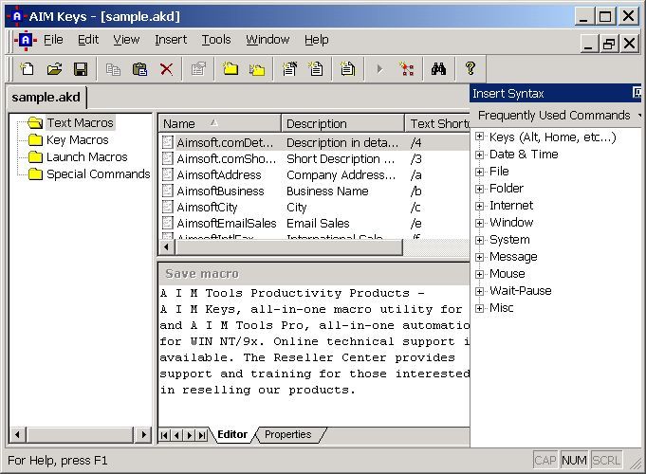
Task: Click the question mark Help icon
Action: click(x=471, y=68)
